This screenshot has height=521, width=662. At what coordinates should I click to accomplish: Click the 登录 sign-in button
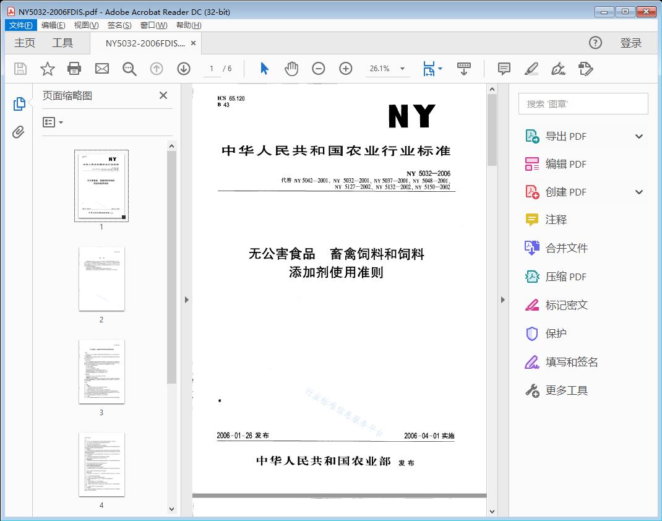tap(630, 43)
